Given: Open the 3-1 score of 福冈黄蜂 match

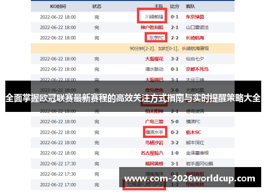Looking at the screenshot, I should click(x=174, y=164).
